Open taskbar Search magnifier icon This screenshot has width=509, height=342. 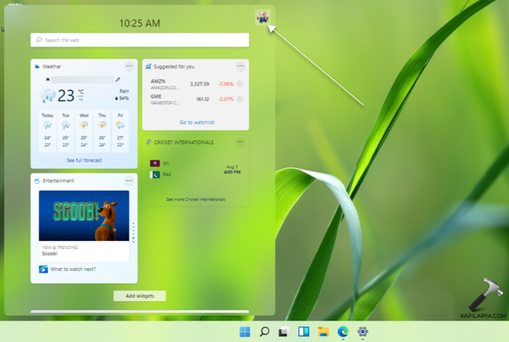[x=264, y=332]
